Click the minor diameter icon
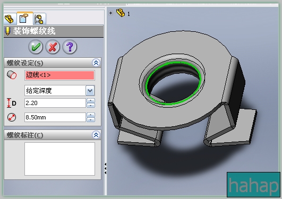Screen dimensions: 282x199 tap(12, 117)
